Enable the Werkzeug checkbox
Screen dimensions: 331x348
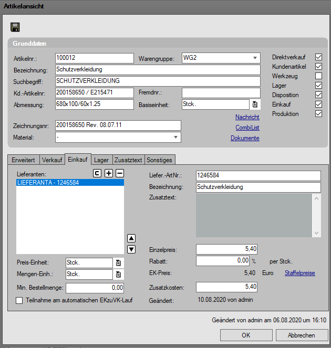pyautogui.click(x=318, y=76)
